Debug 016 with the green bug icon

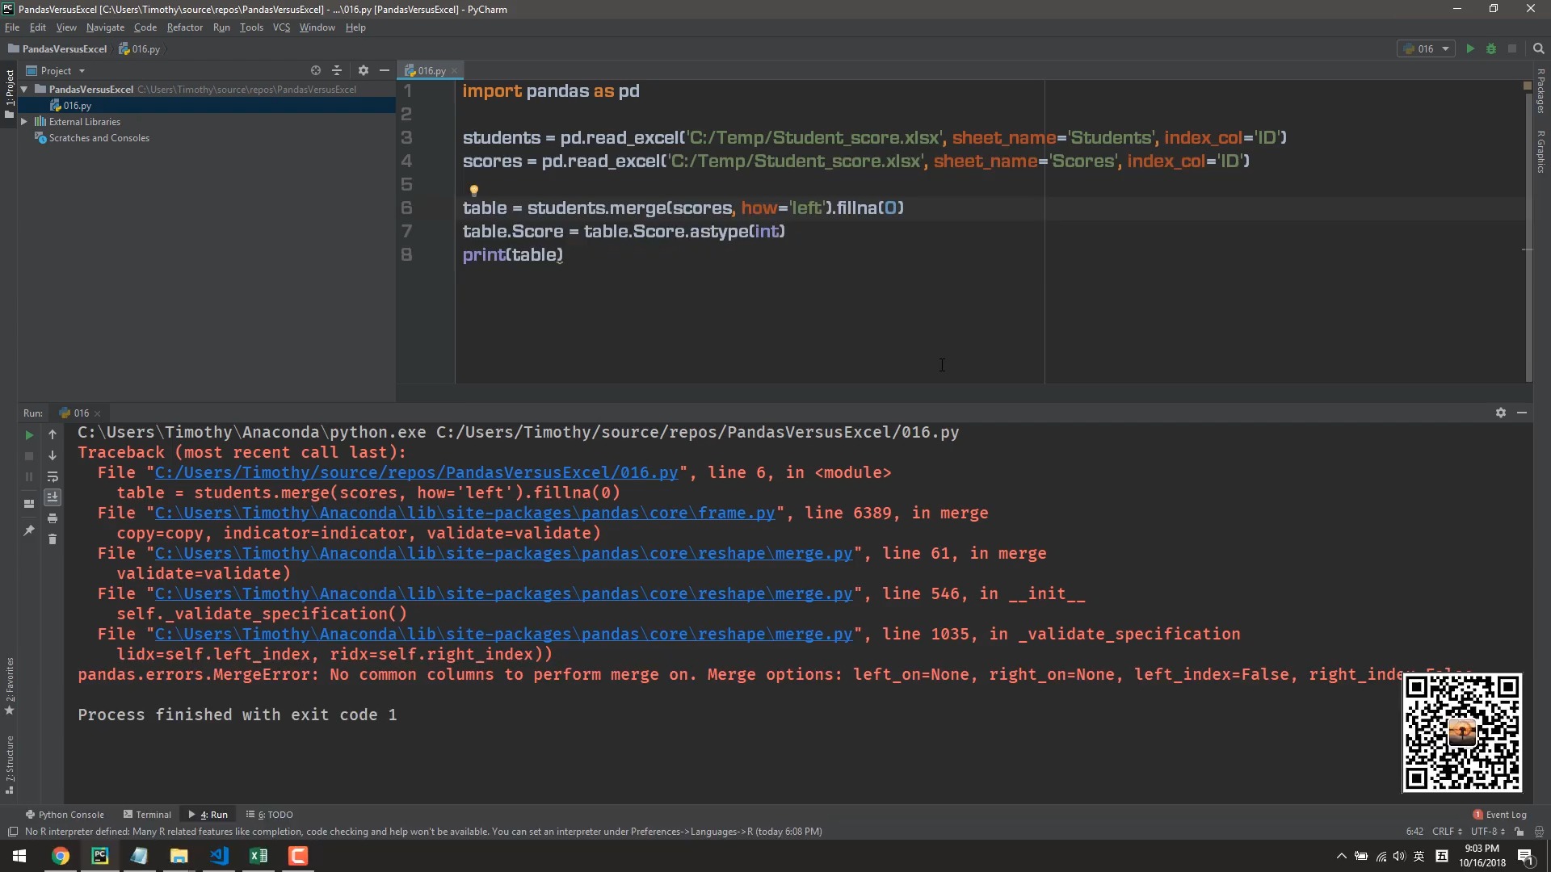pos(1491,48)
